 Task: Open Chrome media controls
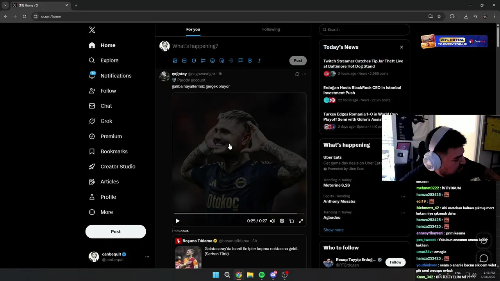click(x=475, y=16)
